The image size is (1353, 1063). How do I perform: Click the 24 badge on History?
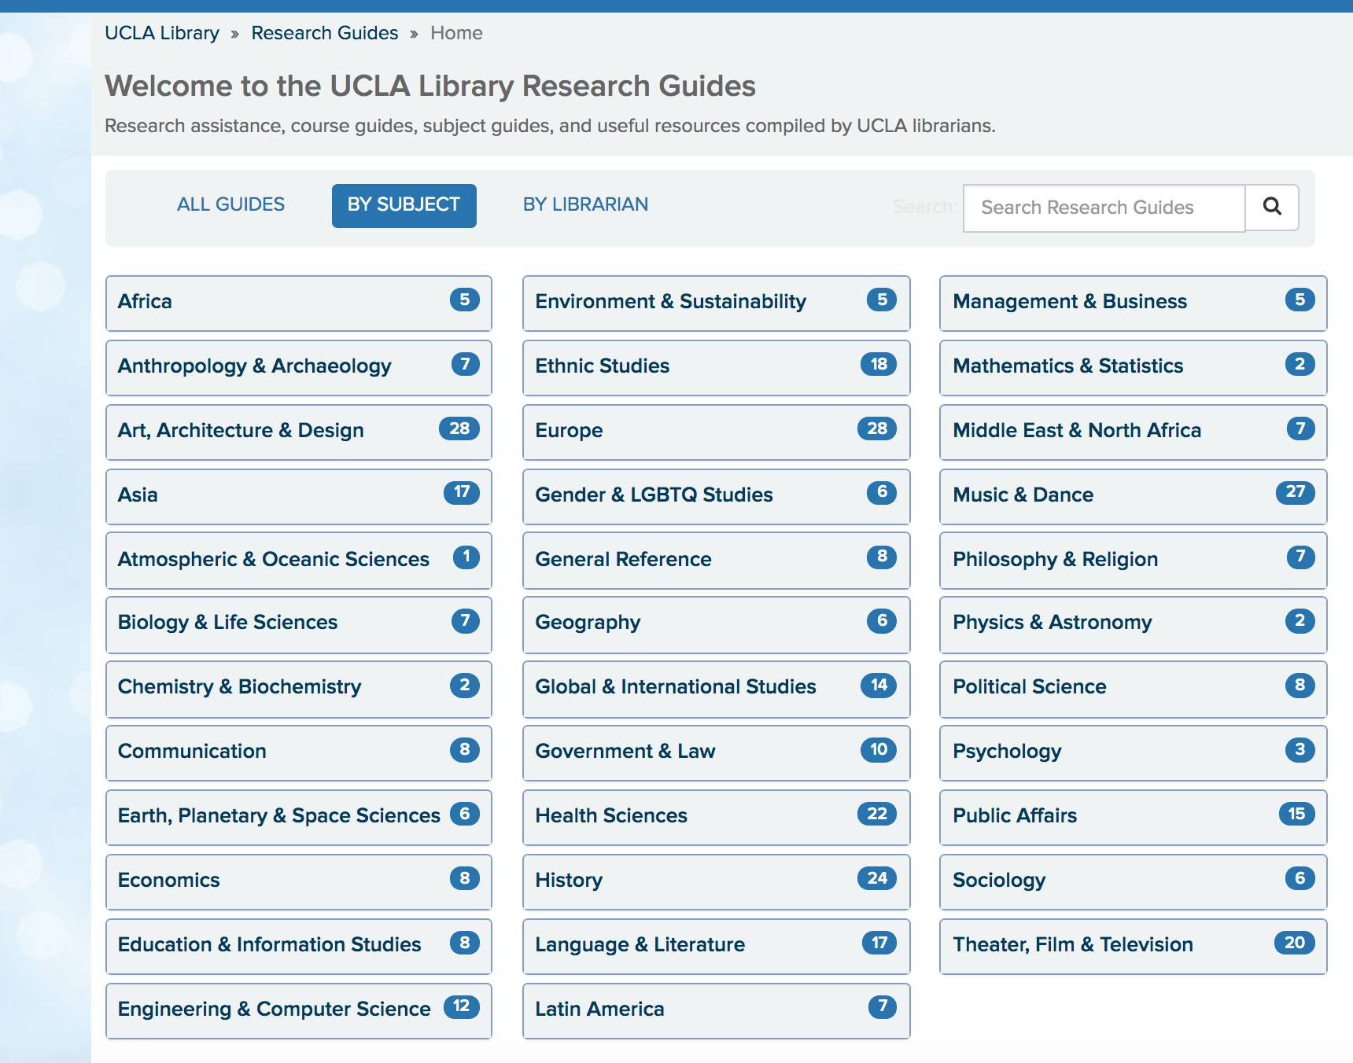(x=876, y=878)
